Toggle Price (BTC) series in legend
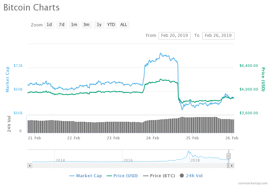 [x=159, y=176]
